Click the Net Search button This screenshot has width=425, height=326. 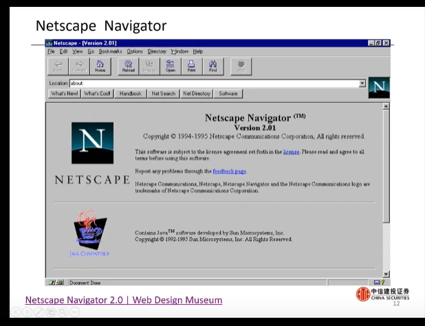[164, 93]
